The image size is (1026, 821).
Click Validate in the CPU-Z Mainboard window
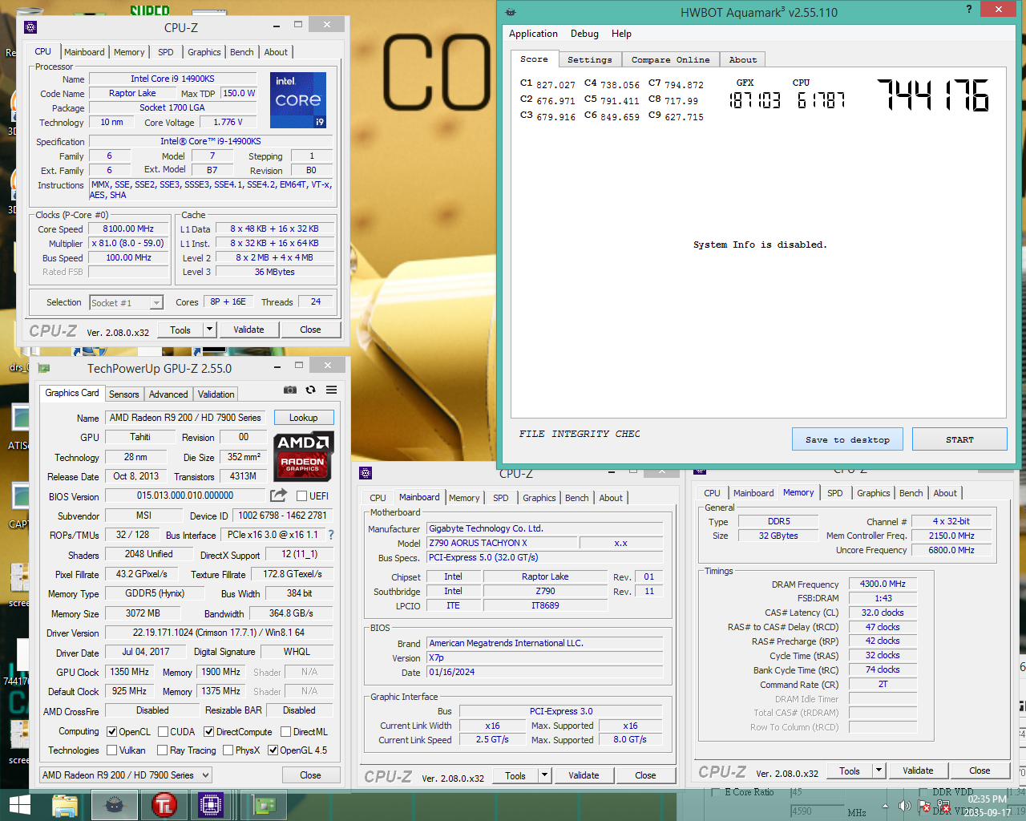click(x=584, y=775)
